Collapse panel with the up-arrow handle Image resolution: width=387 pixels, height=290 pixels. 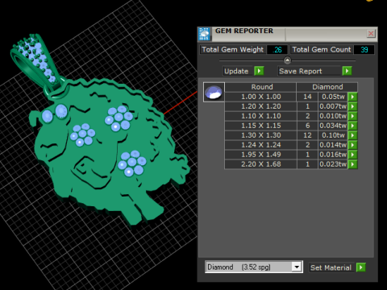pyautogui.click(x=287, y=60)
